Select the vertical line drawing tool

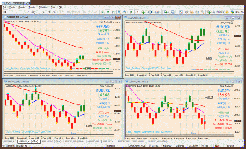pos(17,12)
